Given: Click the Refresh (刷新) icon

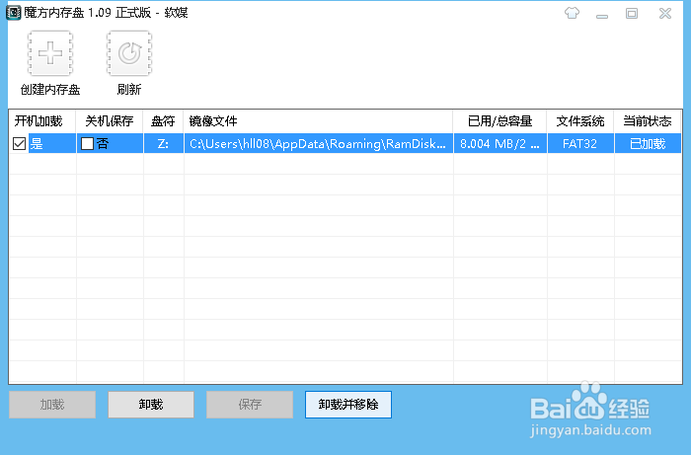Looking at the screenshot, I should pos(129,53).
